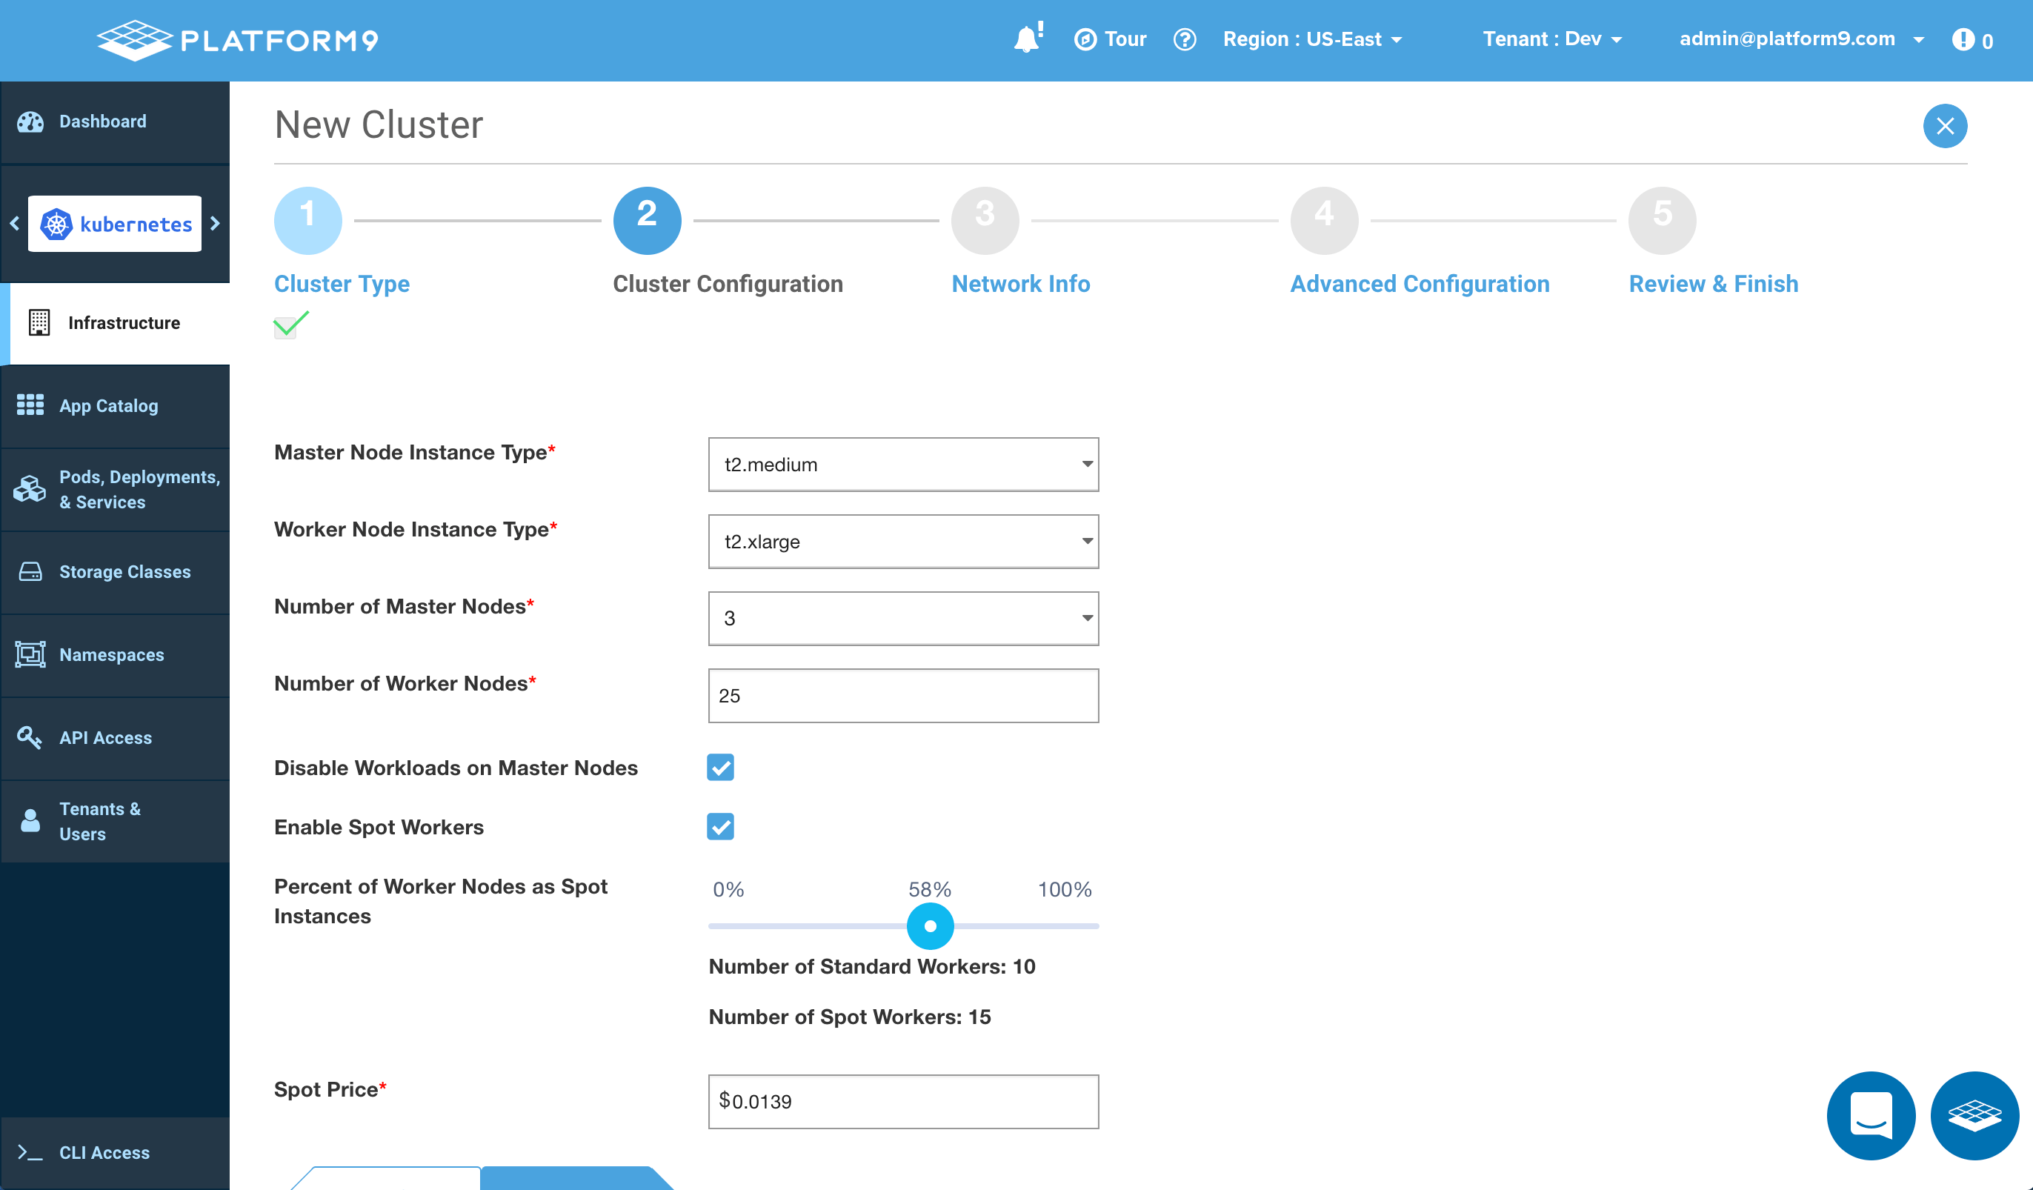
Task: Jump to step 3 circle
Action: [985, 220]
